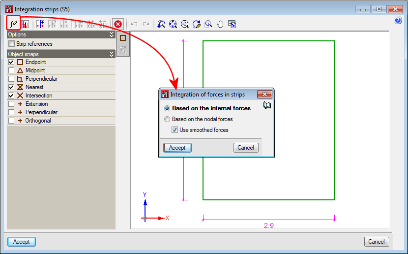Click the redraw view icon
Image resolution: width=408 pixels, height=254 pixels.
(197, 24)
